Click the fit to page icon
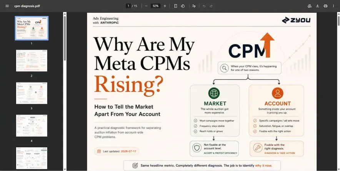Image resolution: width=340 pixels, height=171 pixels. [176, 6]
